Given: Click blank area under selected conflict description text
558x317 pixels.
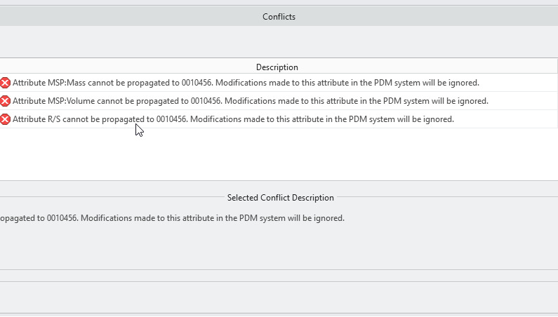Looking at the screenshot, I should (279, 245).
